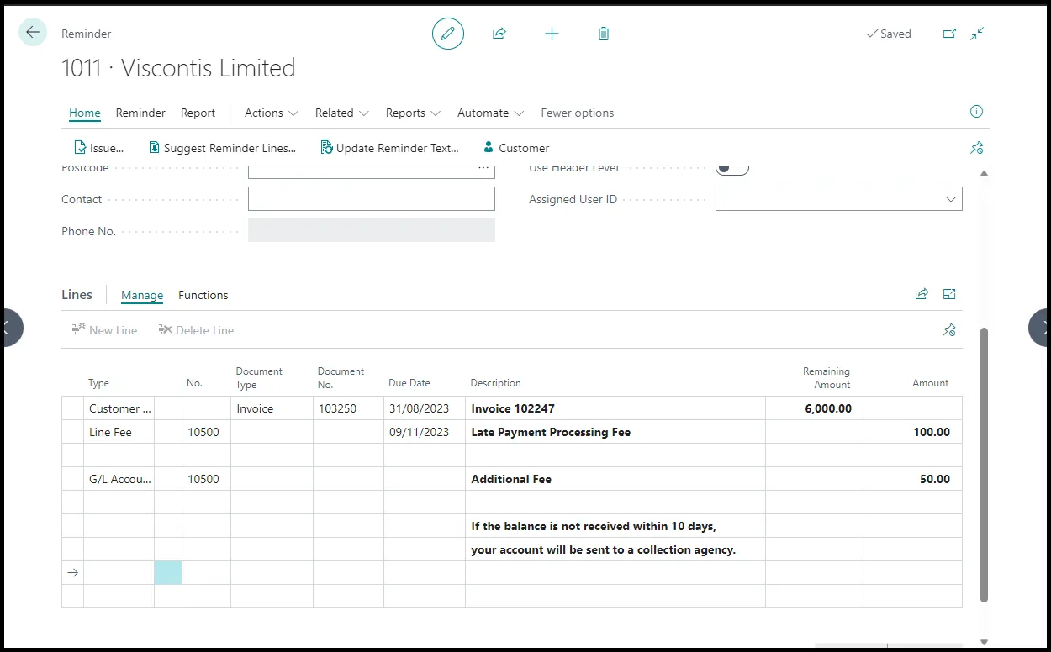Click Issue... action
Image resolution: width=1051 pixels, height=652 pixels.
coord(99,148)
